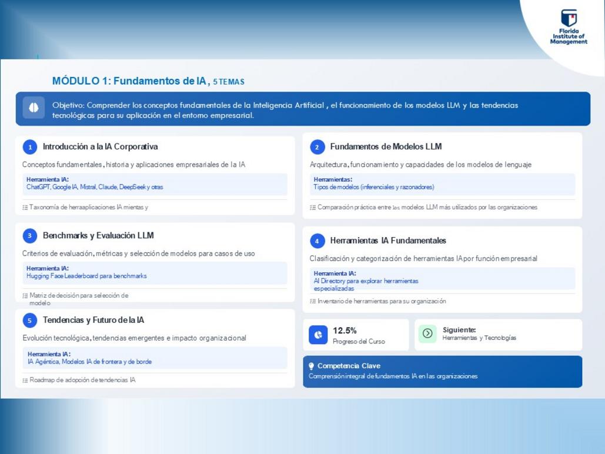Select number 2 badge for Fundamentos de Modelos LLM

coord(317,147)
